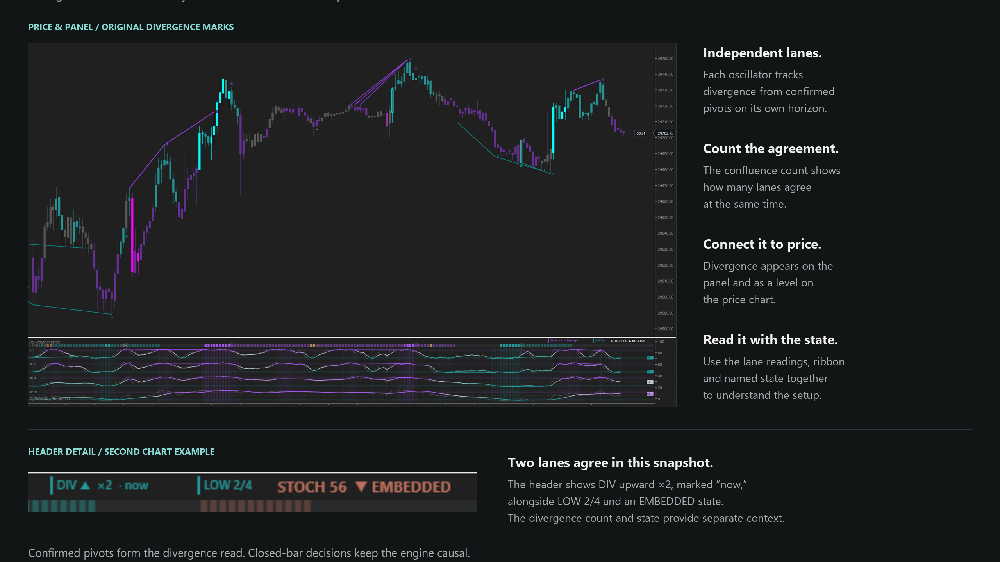Click the 'Two lanes agree in this snapshot.' heading
This screenshot has width=1000, height=562.
[610, 462]
